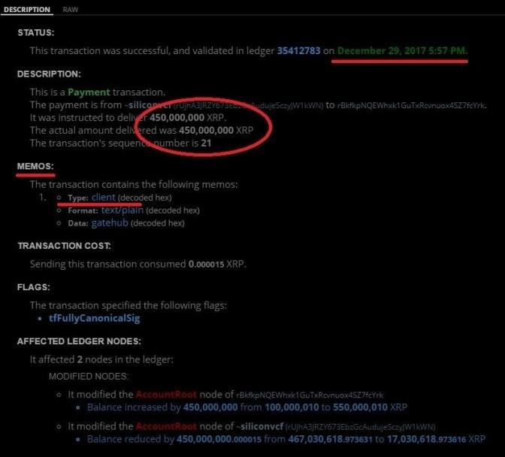This screenshot has width=505, height=457.
Task: Click the tfFullyCanonicalSig flag
Action: coord(95,318)
